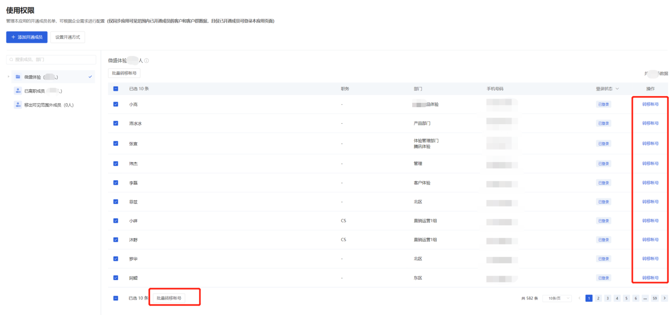Click the 客户体验 department cell for 李磊
Screen dimensions: 672x315
422,183
